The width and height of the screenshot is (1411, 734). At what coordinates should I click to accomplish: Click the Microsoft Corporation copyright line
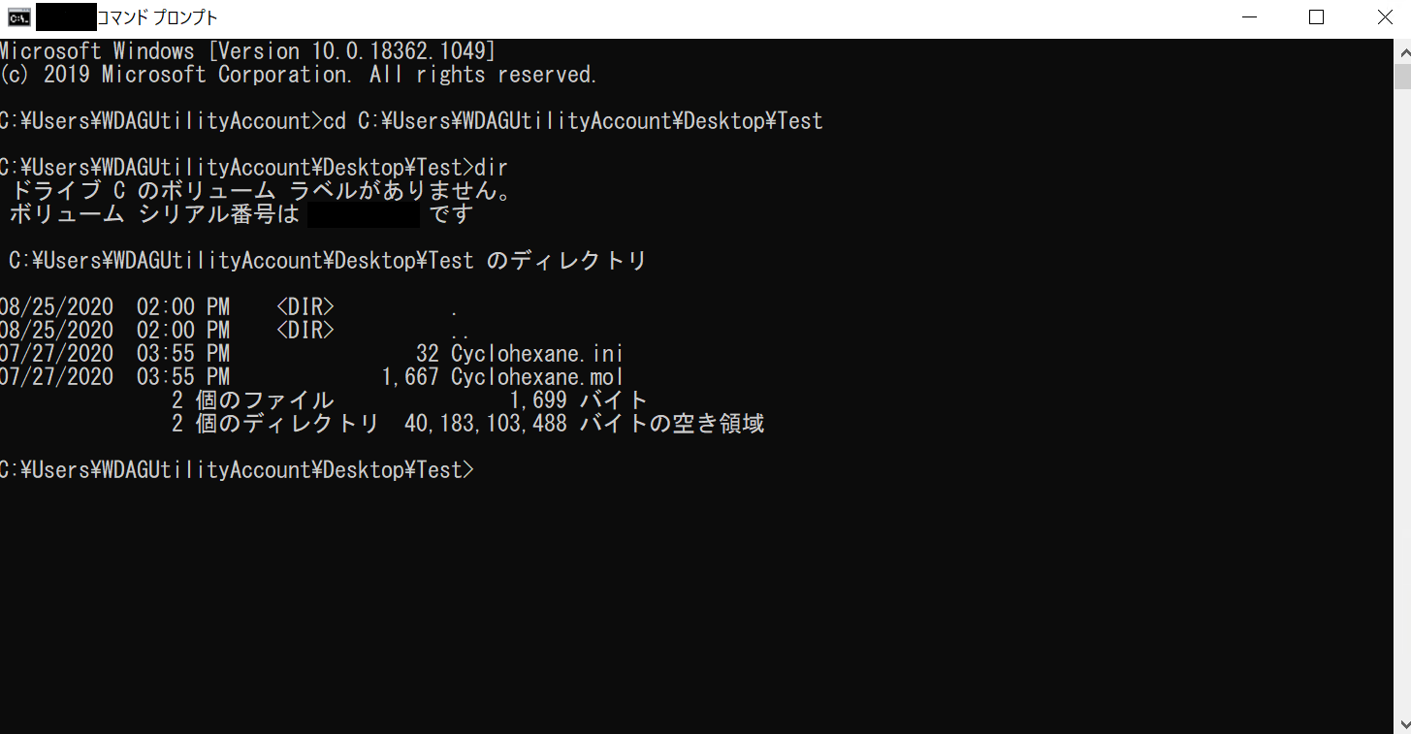click(x=298, y=75)
